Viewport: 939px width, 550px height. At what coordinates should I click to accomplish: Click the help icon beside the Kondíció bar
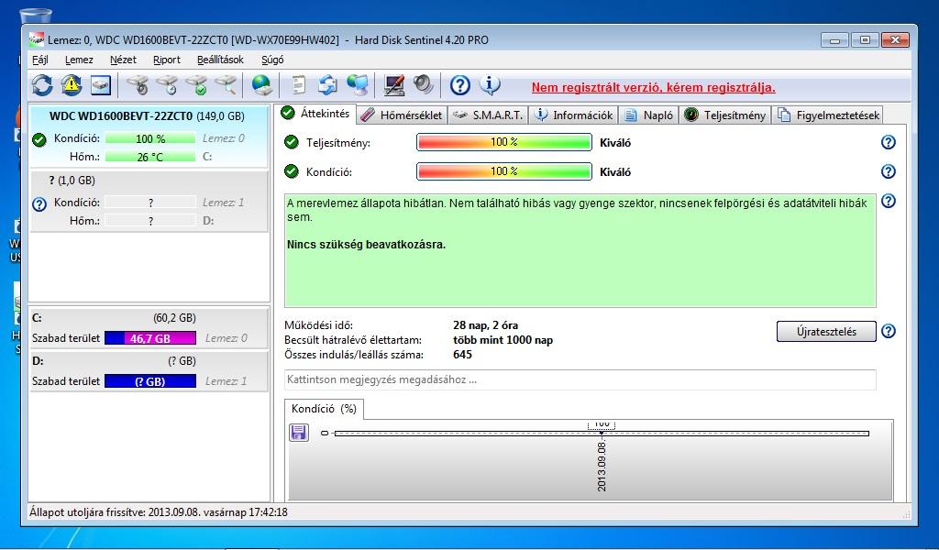click(x=889, y=171)
